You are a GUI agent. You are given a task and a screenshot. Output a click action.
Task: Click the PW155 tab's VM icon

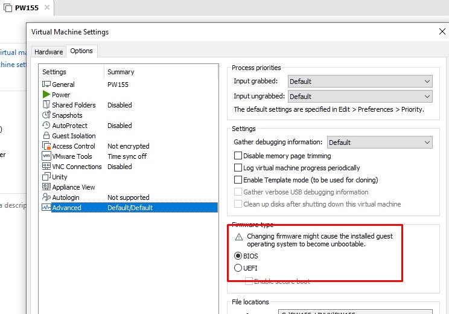(x=8, y=8)
